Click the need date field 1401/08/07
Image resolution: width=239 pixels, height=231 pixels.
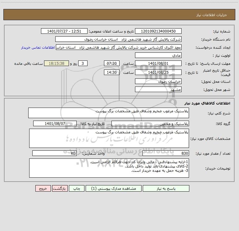[55, 123]
